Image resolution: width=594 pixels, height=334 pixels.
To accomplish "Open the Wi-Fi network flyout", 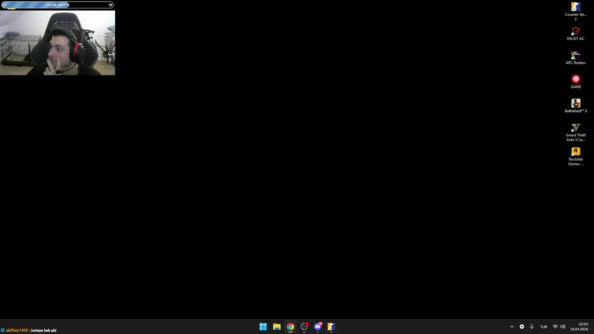I will 555,327.
